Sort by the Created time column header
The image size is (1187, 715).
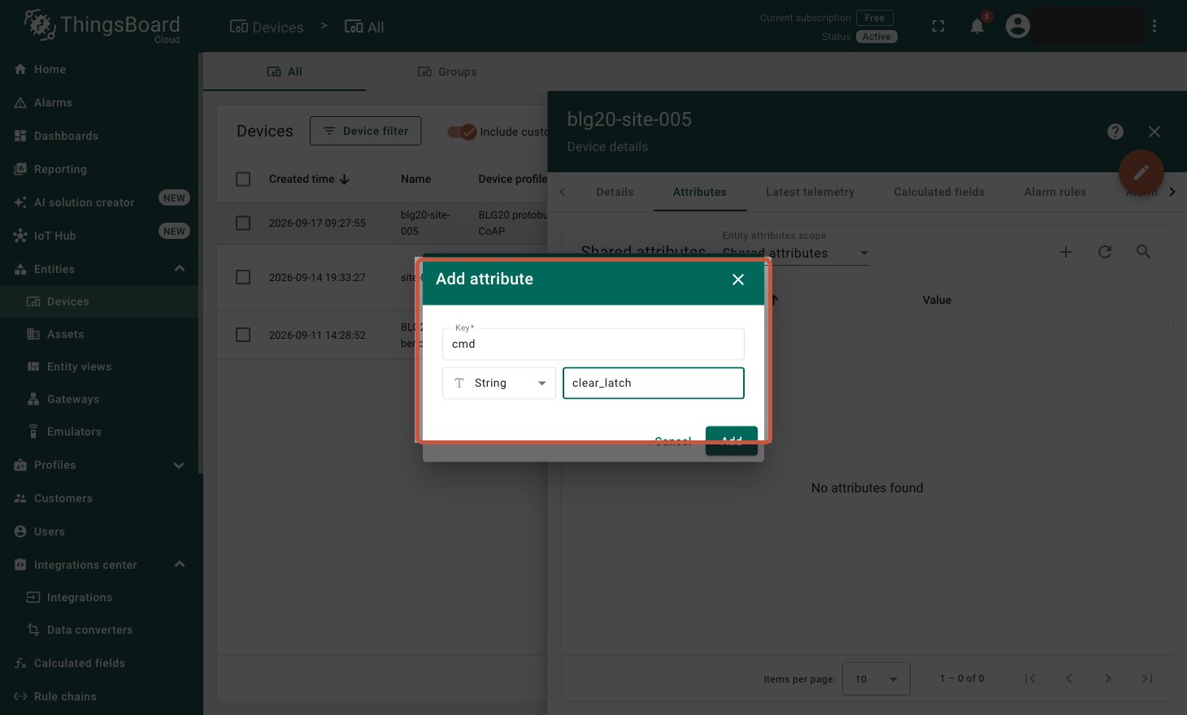309,179
